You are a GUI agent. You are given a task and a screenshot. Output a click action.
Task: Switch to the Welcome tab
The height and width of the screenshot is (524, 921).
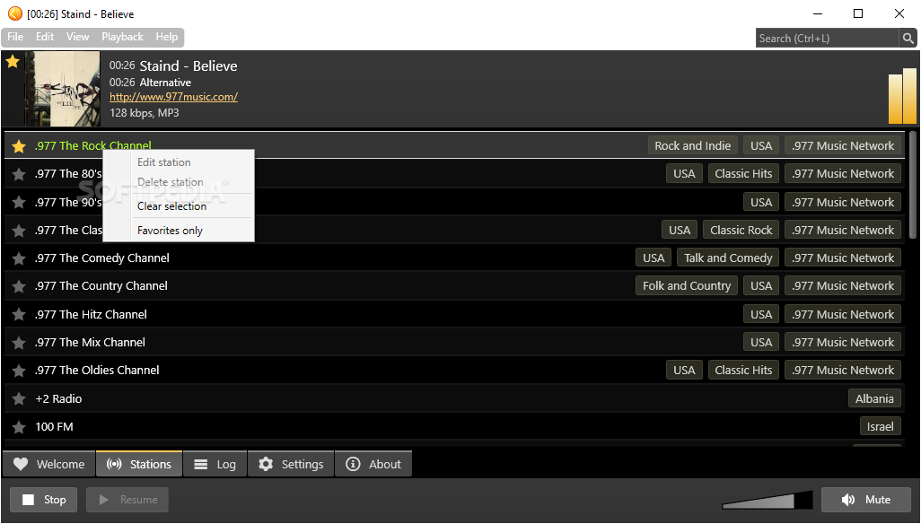[x=48, y=464]
